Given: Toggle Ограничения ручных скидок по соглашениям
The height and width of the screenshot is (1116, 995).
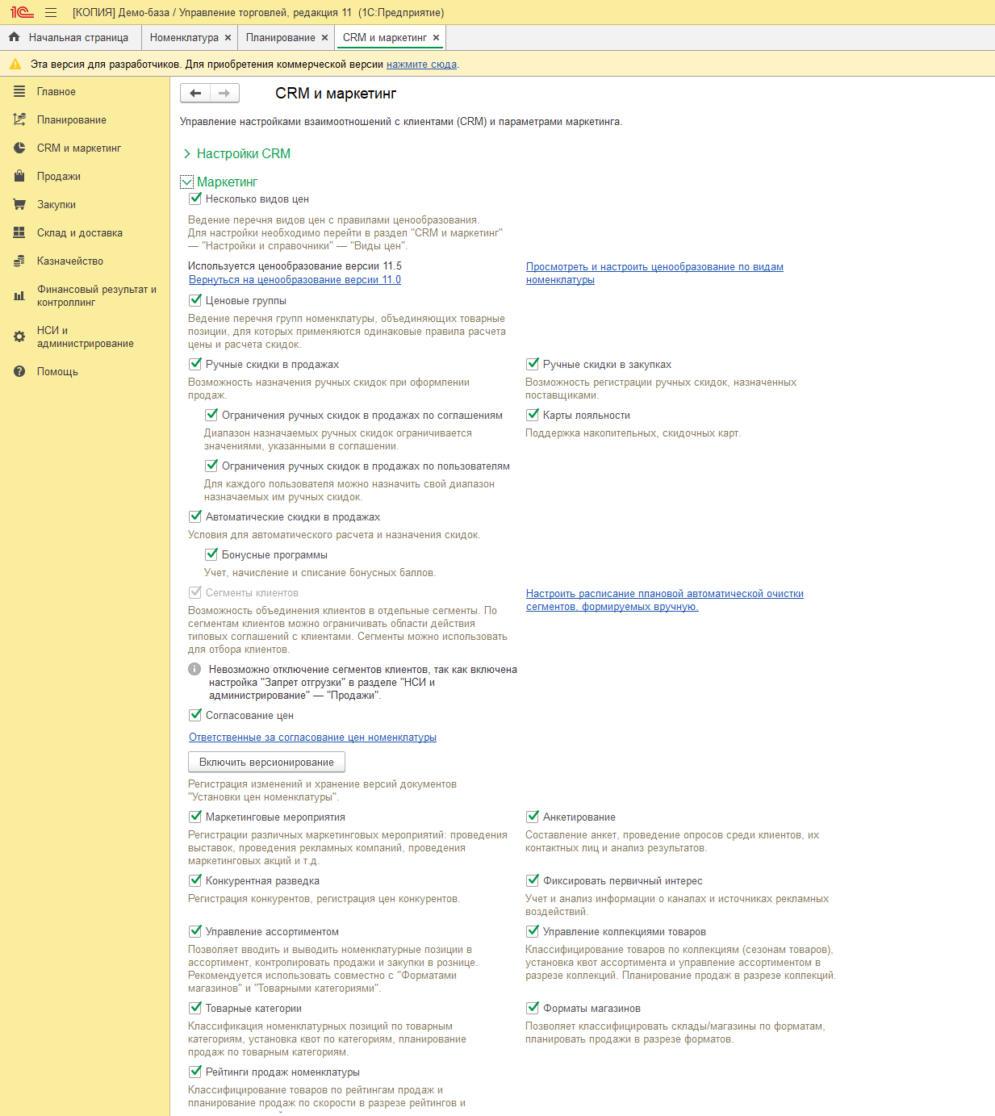Looking at the screenshot, I should pyautogui.click(x=211, y=415).
